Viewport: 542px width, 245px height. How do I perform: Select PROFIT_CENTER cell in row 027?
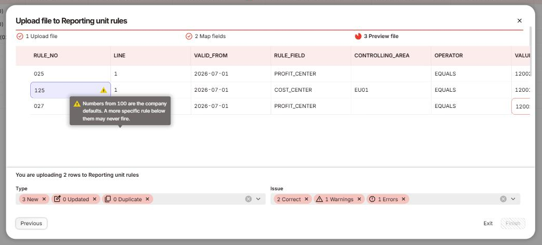click(x=311, y=106)
